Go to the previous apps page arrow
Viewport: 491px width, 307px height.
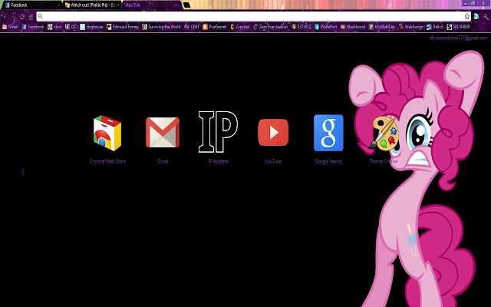[x=23, y=172]
